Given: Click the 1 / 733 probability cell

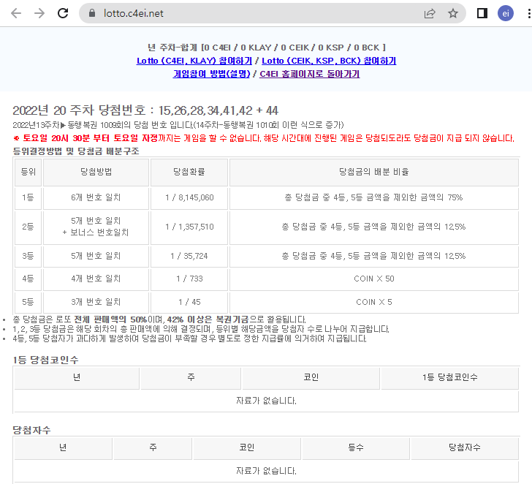Looking at the screenshot, I should [x=189, y=279].
